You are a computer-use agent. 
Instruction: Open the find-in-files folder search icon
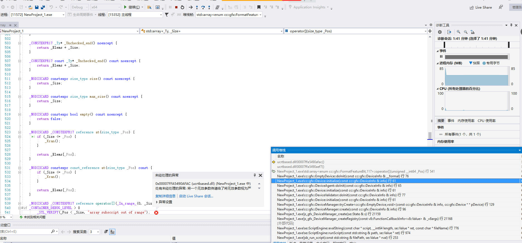click(149, 7)
